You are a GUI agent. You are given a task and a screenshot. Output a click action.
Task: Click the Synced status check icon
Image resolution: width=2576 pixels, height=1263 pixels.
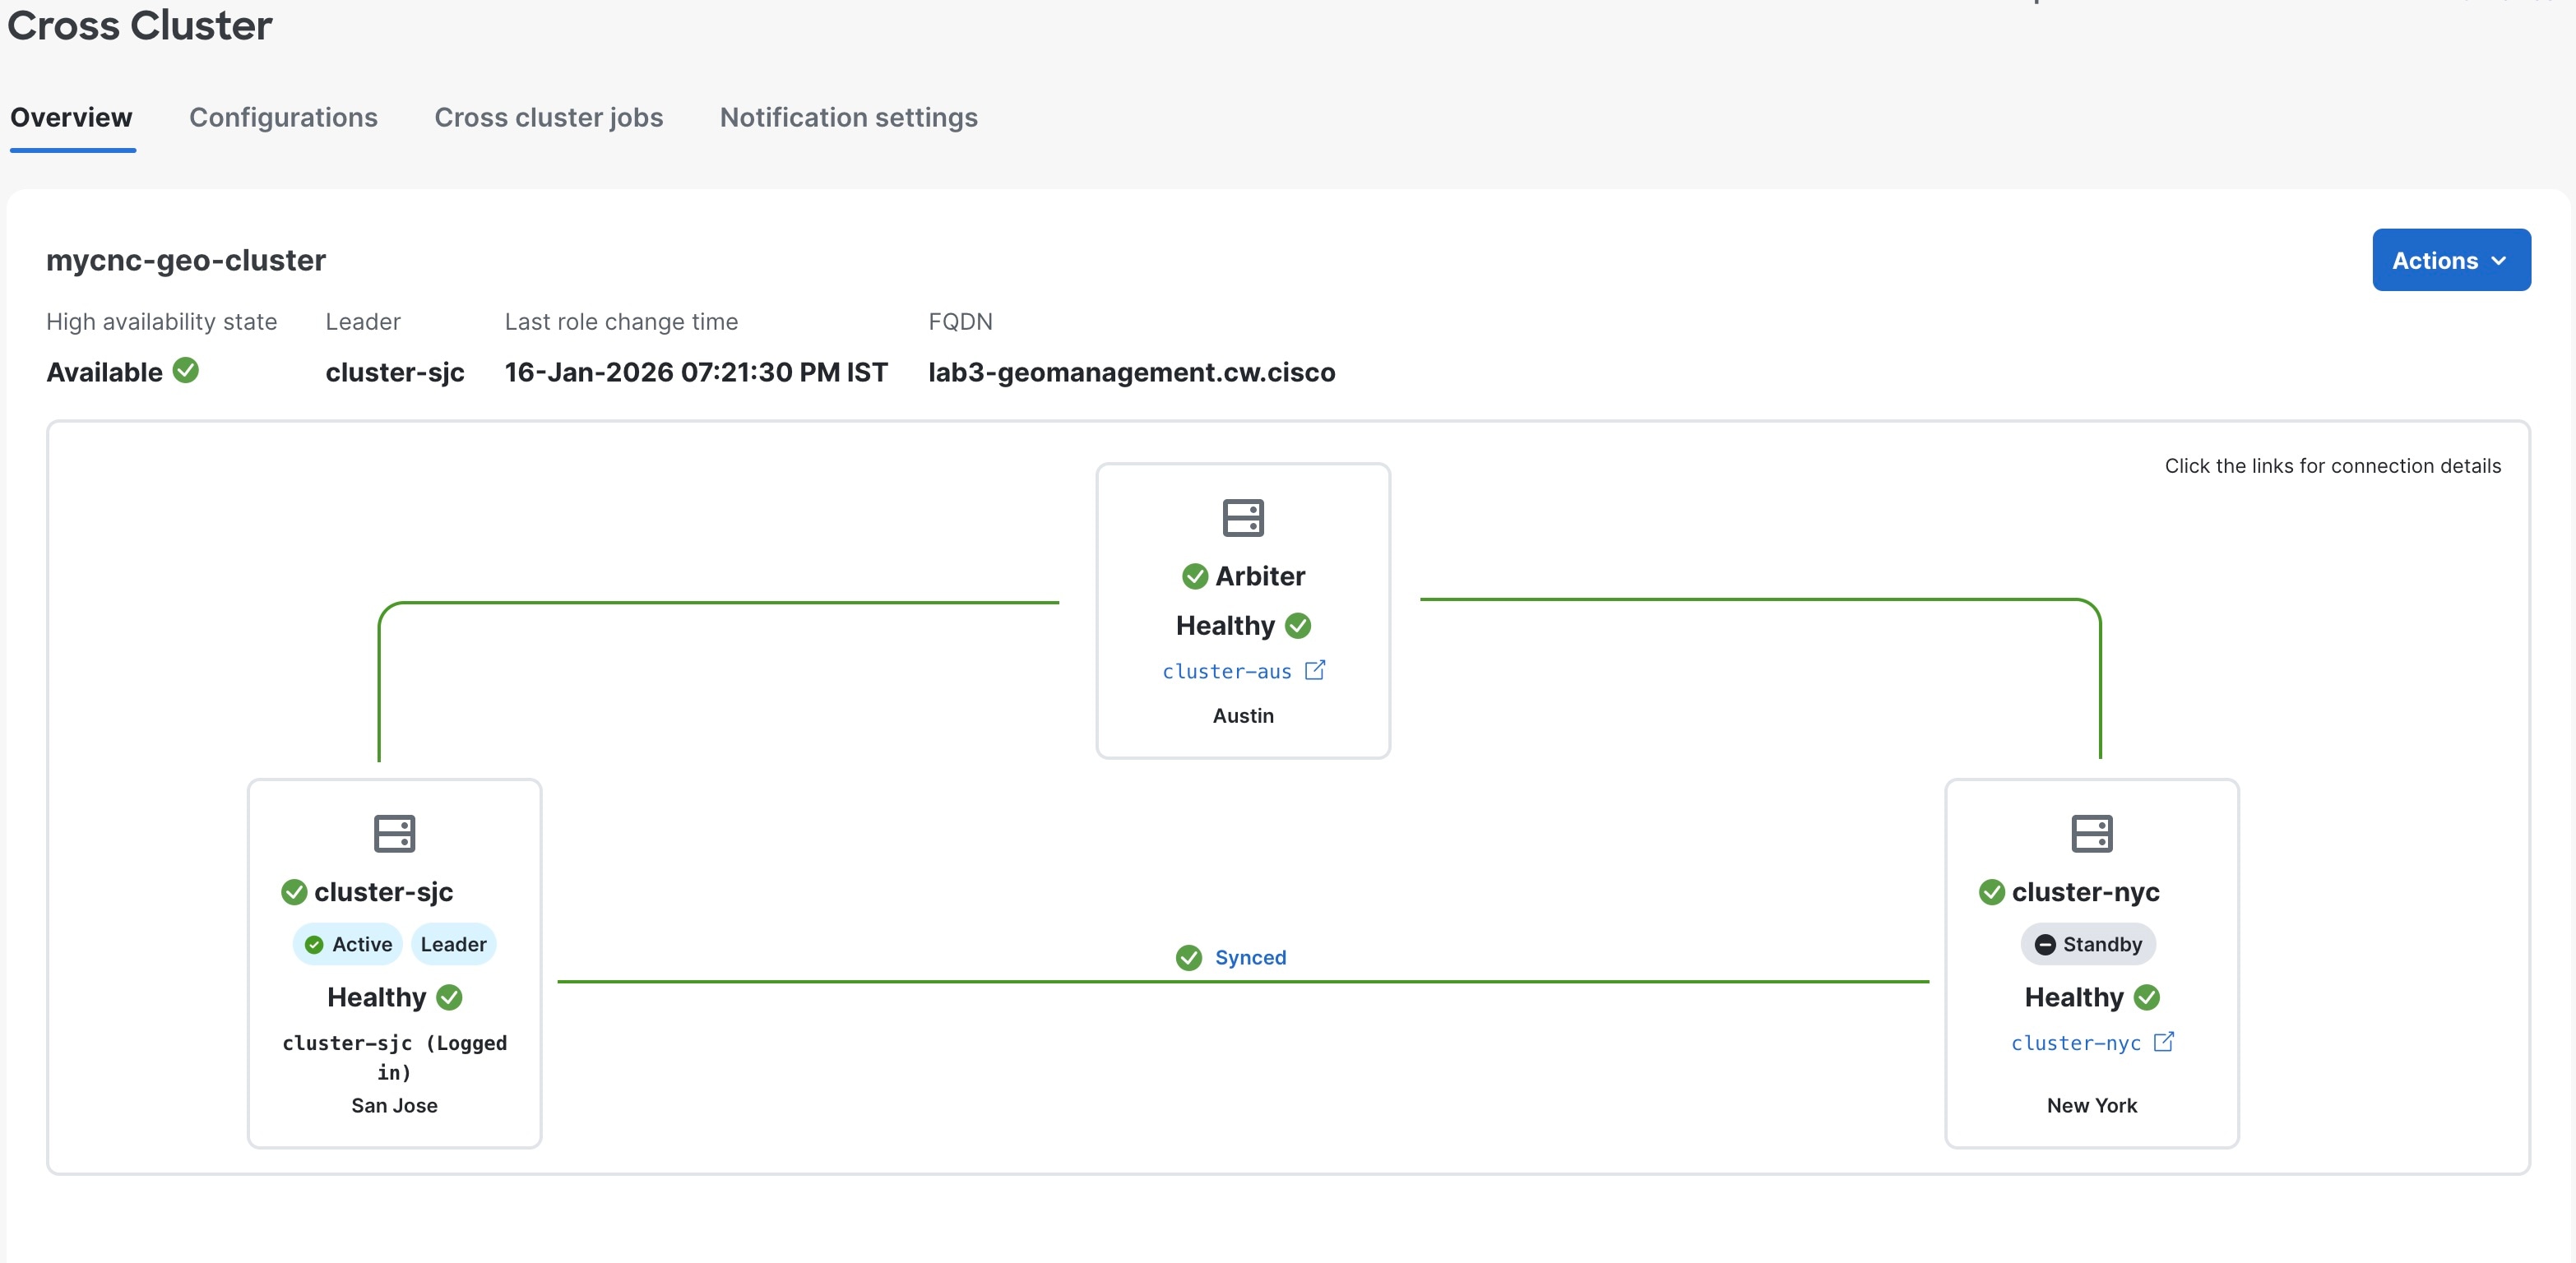(1189, 958)
